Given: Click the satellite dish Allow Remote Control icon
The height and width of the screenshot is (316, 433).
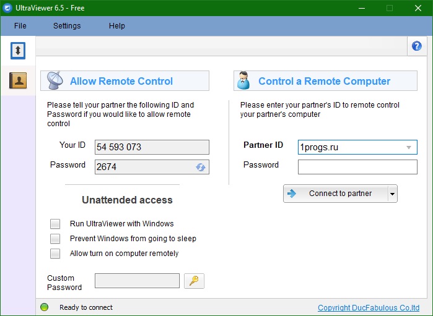Looking at the screenshot, I should 54,81.
